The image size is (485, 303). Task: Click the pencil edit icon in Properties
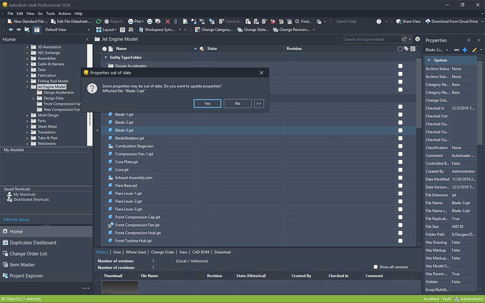click(475, 50)
